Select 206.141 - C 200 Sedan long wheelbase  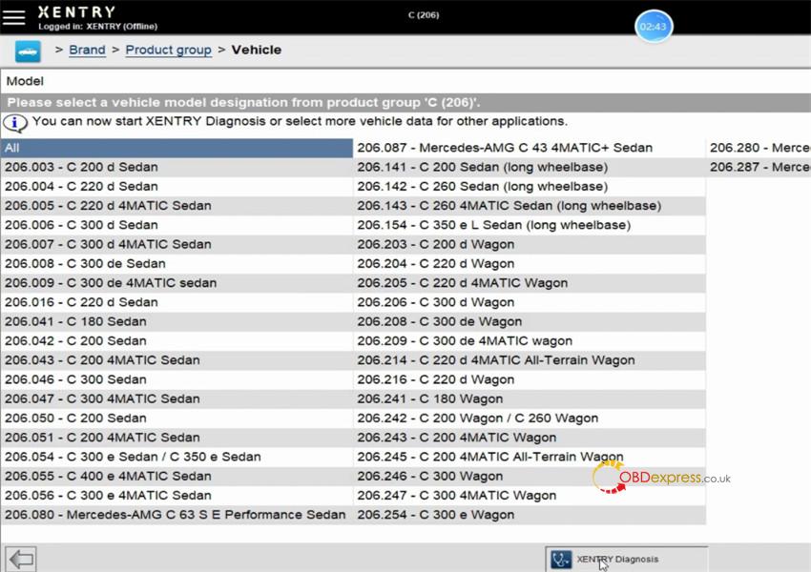coord(530,167)
